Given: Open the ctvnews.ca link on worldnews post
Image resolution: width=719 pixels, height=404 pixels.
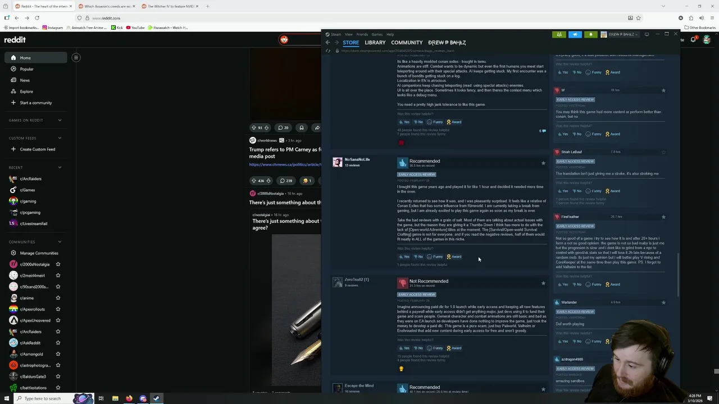Looking at the screenshot, I should point(285,164).
